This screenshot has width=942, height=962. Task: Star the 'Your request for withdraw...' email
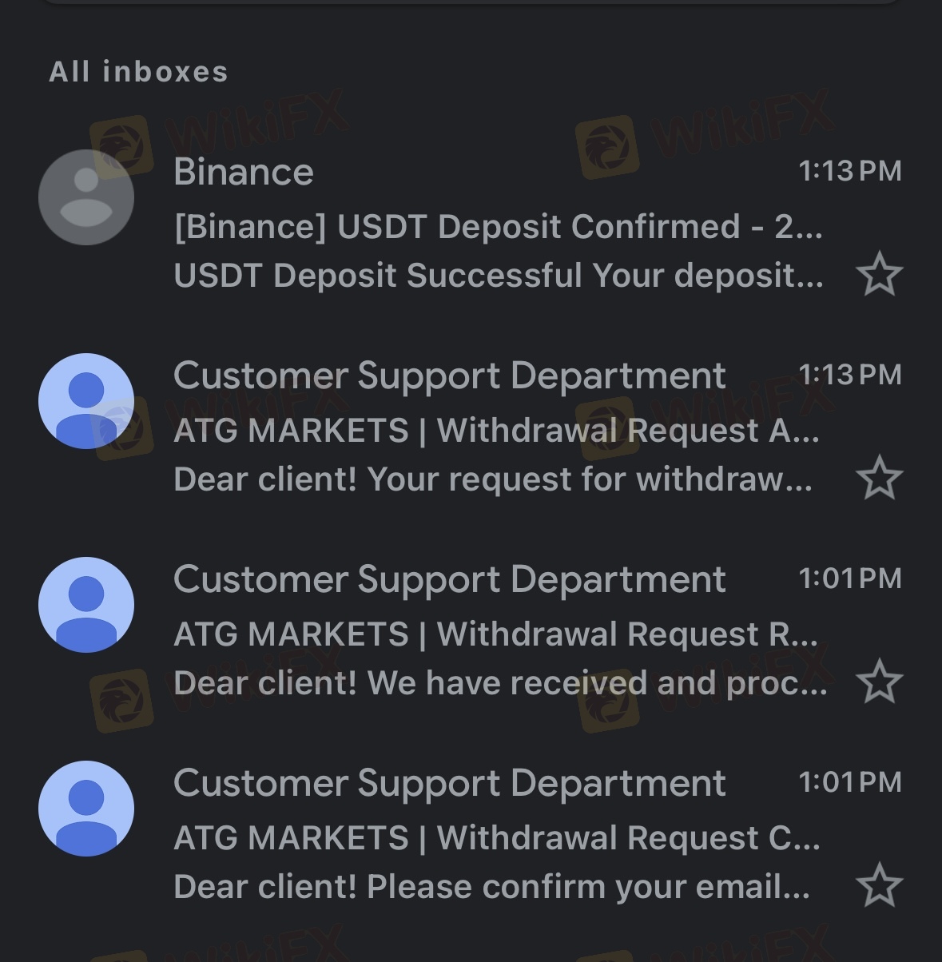click(x=879, y=478)
